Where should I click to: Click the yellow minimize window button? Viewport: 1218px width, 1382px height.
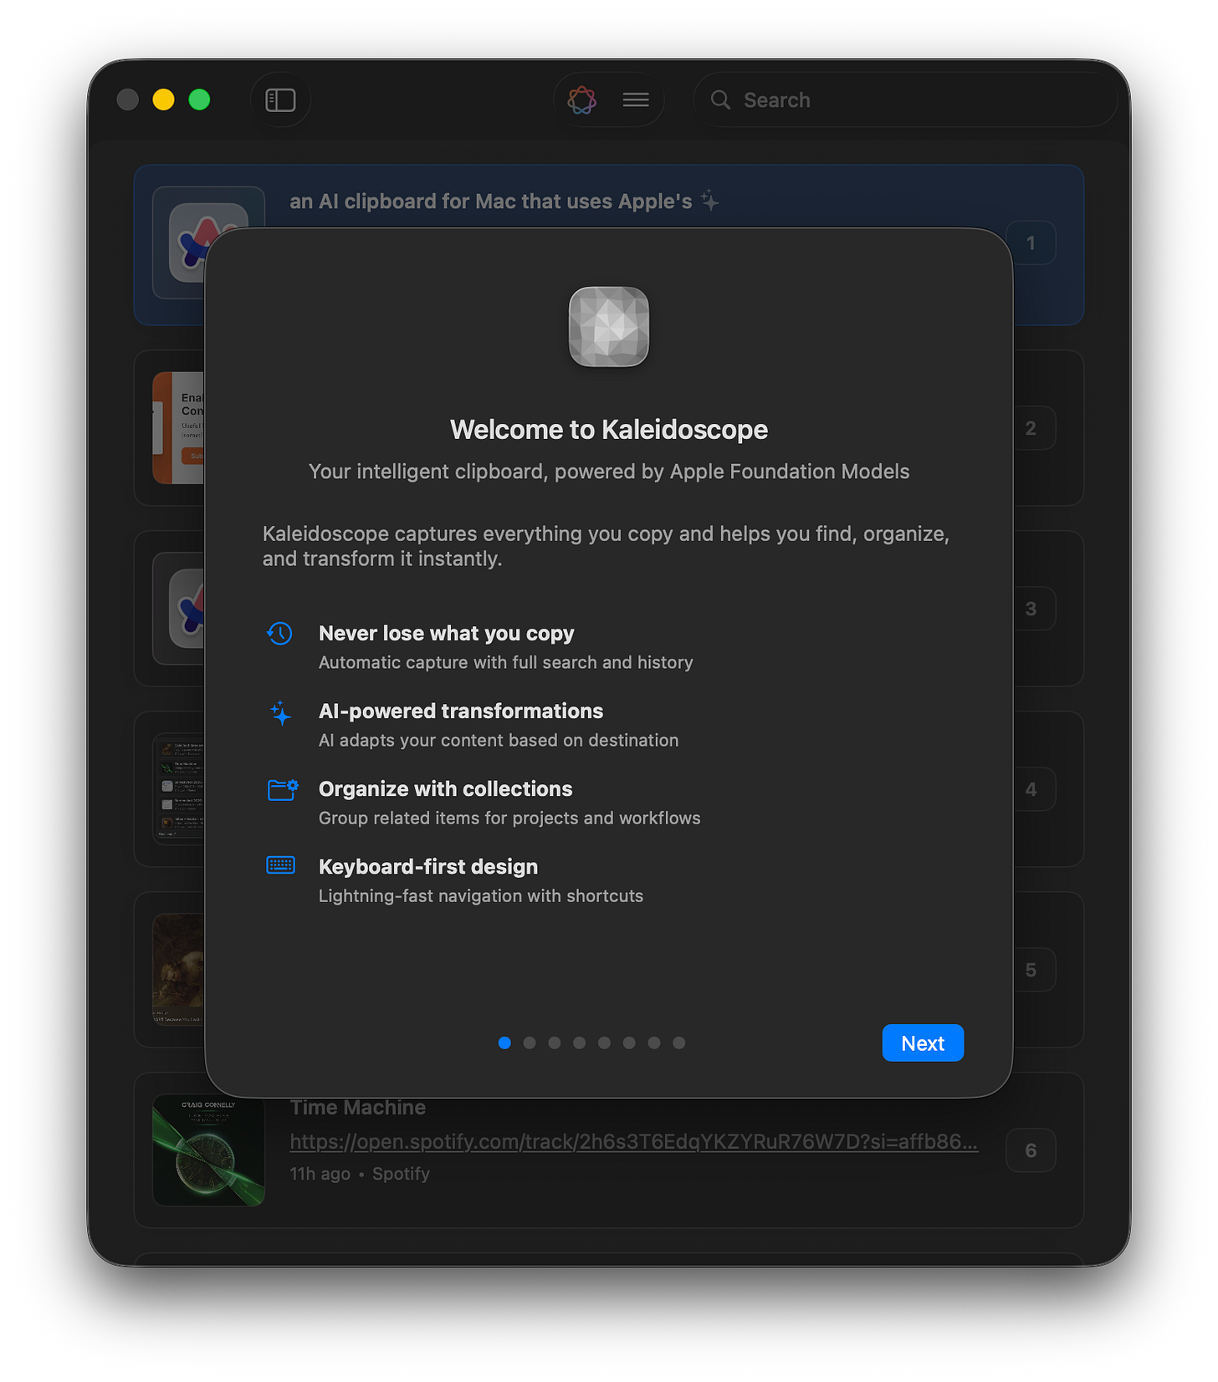163,100
